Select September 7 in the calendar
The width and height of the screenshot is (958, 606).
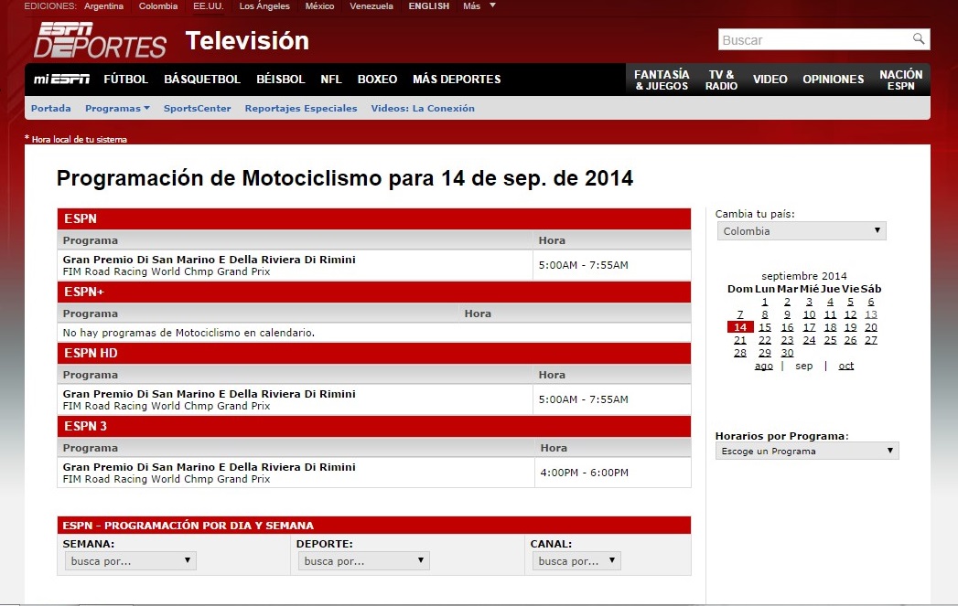pyautogui.click(x=740, y=315)
